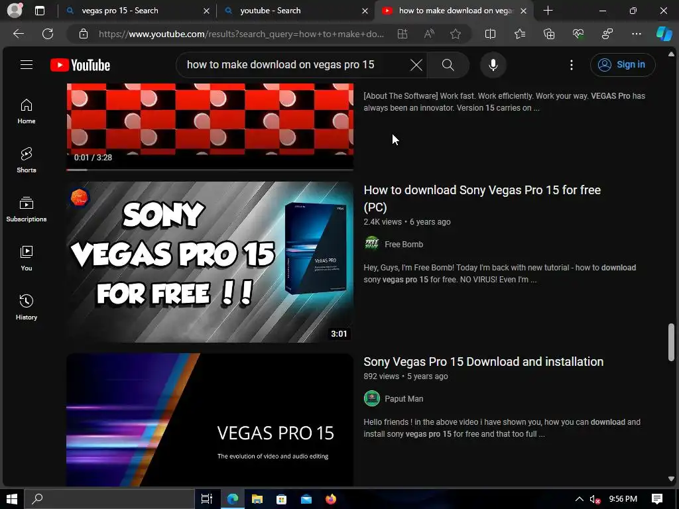Click the magnifier search button on YouTube
This screenshot has height=509, width=679.
point(448,65)
